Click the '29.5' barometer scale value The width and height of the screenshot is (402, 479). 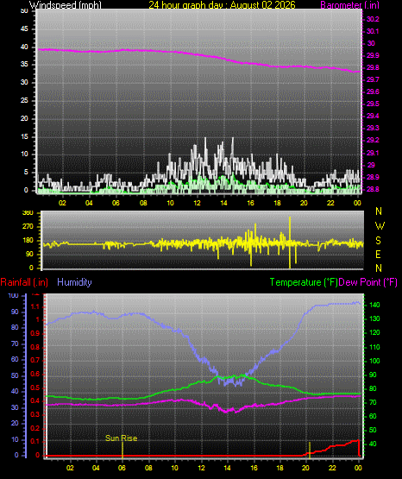click(x=373, y=104)
